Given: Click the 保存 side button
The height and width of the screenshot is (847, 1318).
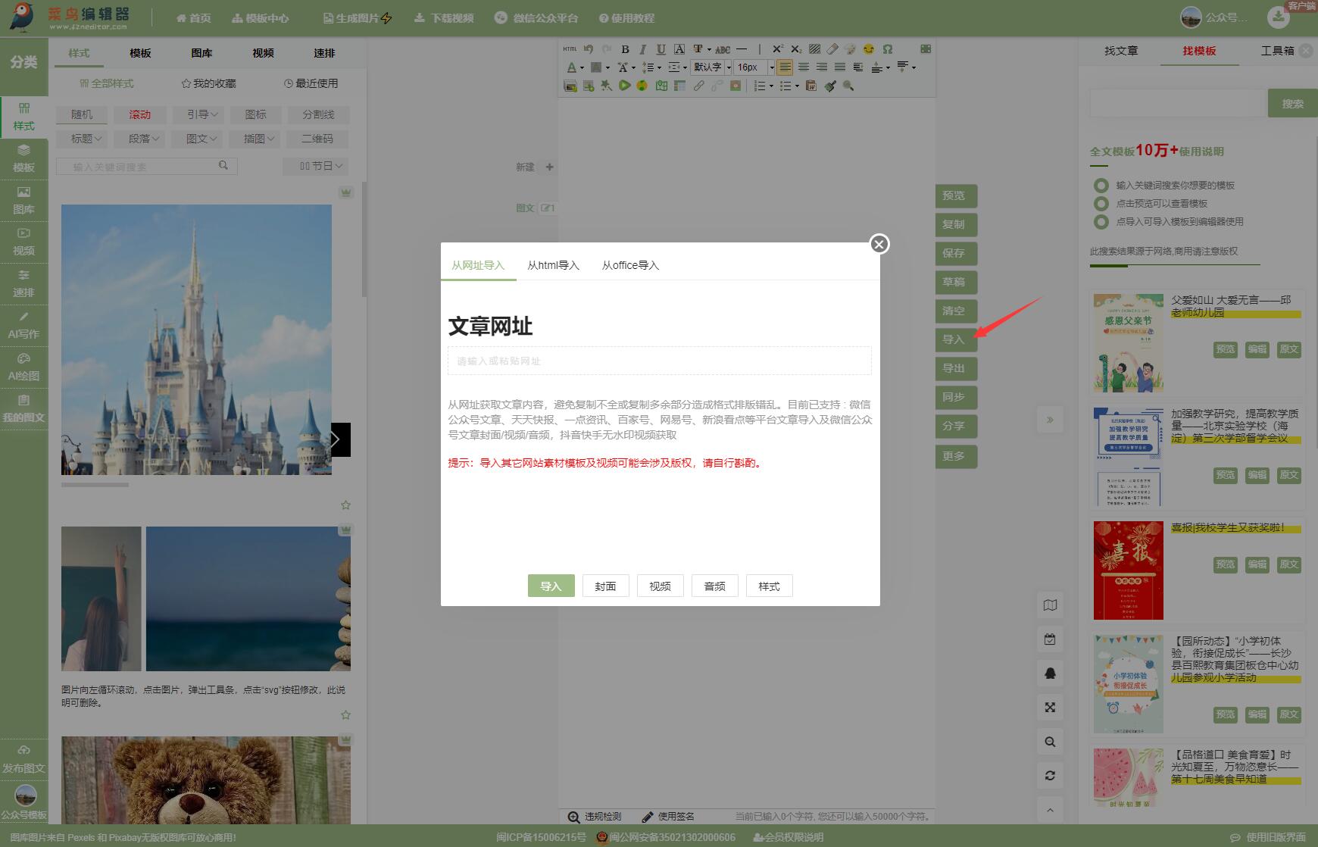Looking at the screenshot, I should click(954, 253).
